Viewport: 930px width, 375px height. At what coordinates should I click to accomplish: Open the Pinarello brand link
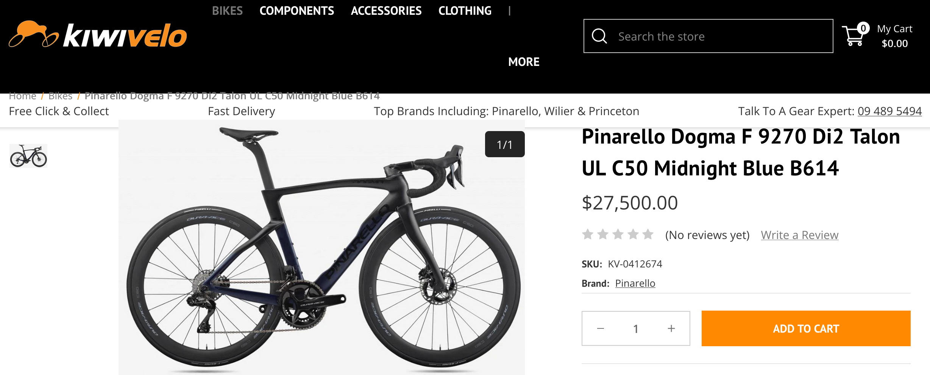635,283
